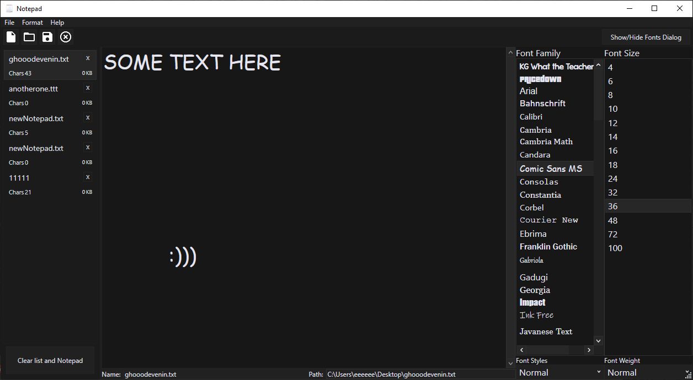Choose the Pricedown font family

pyautogui.click(x=555, y=79)
